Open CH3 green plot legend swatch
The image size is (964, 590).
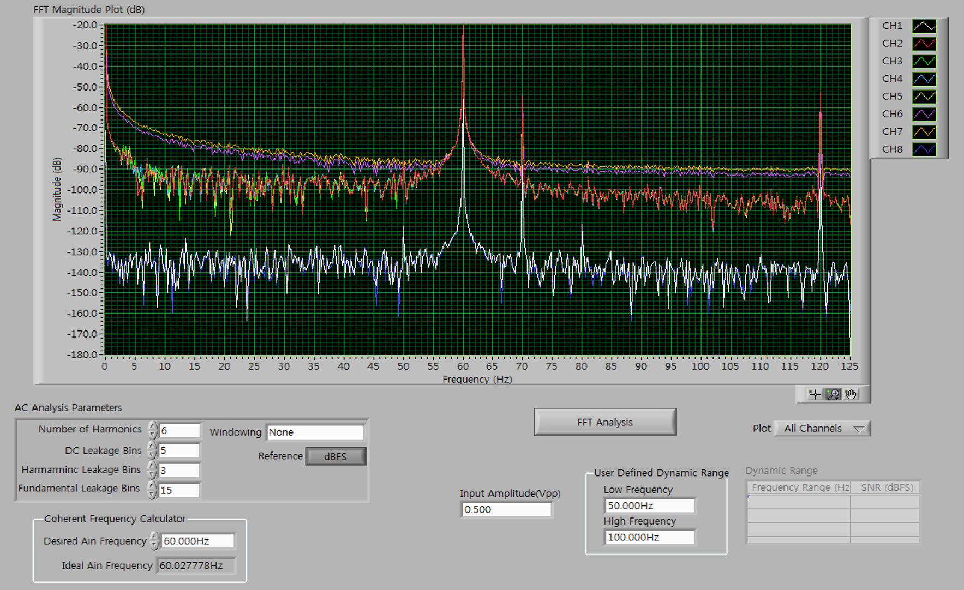click(x=924, y=61)
